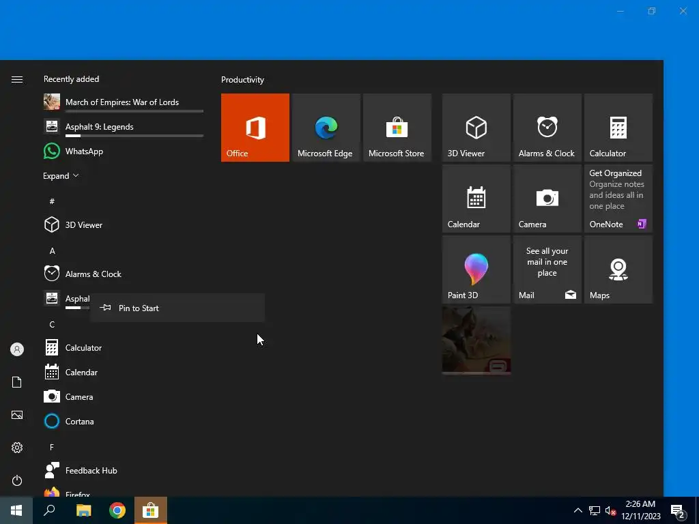Click the Power button icon

tap(17, 480)
